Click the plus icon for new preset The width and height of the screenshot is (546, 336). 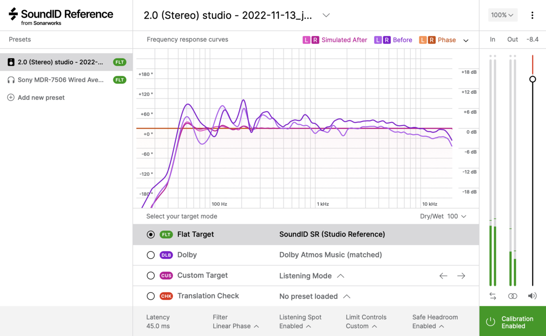pos(11,97)
